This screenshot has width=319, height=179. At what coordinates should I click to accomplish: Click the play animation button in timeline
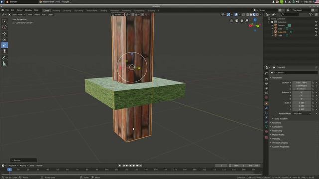(134, 166)
